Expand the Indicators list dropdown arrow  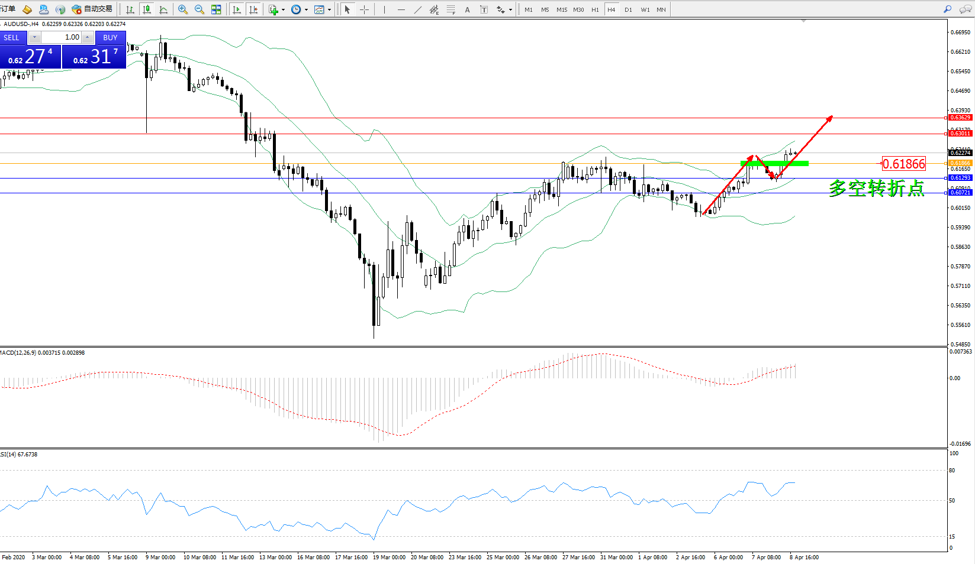(x=283, y=10)
